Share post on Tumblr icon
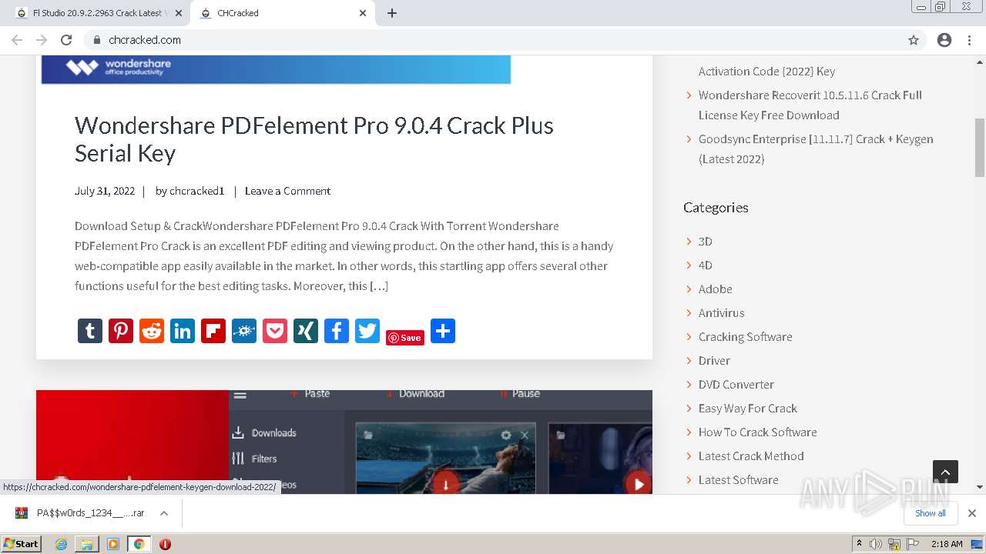 [90, 331]
